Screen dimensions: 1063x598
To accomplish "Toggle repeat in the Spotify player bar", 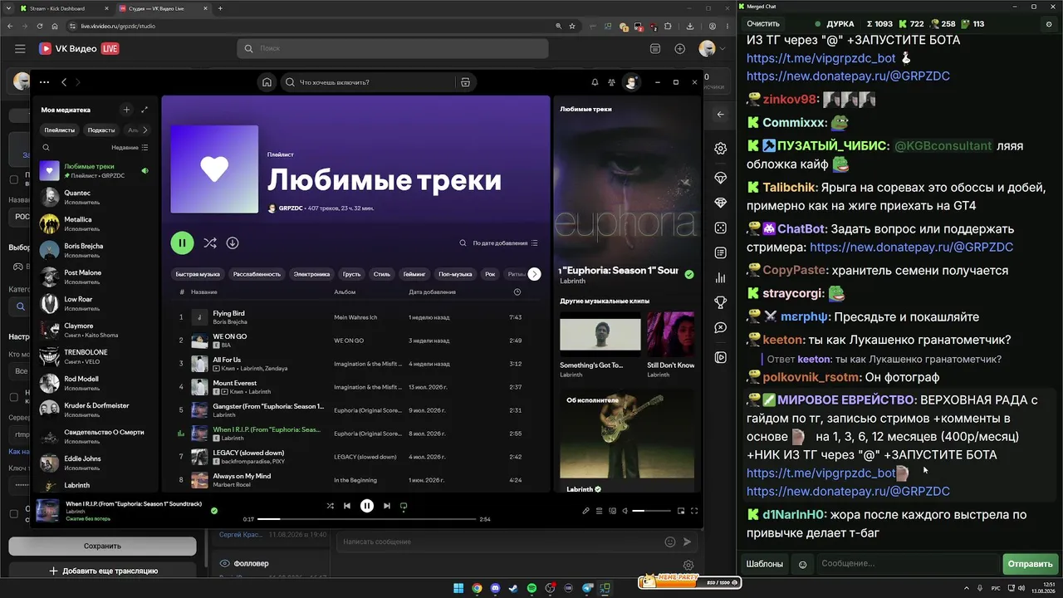I will pos(404,506).
